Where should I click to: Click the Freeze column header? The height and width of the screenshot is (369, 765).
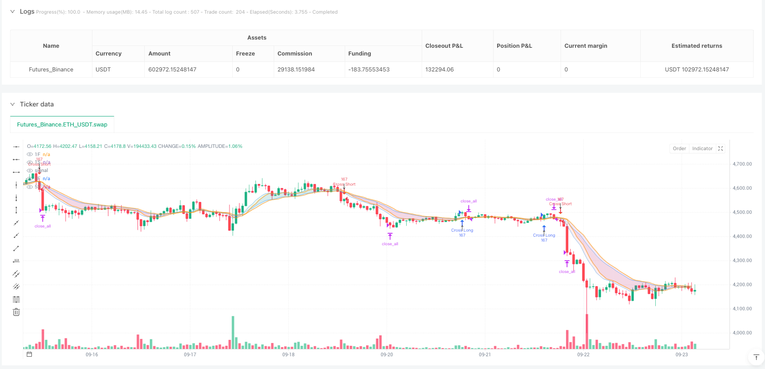click(x=253, y=54)
